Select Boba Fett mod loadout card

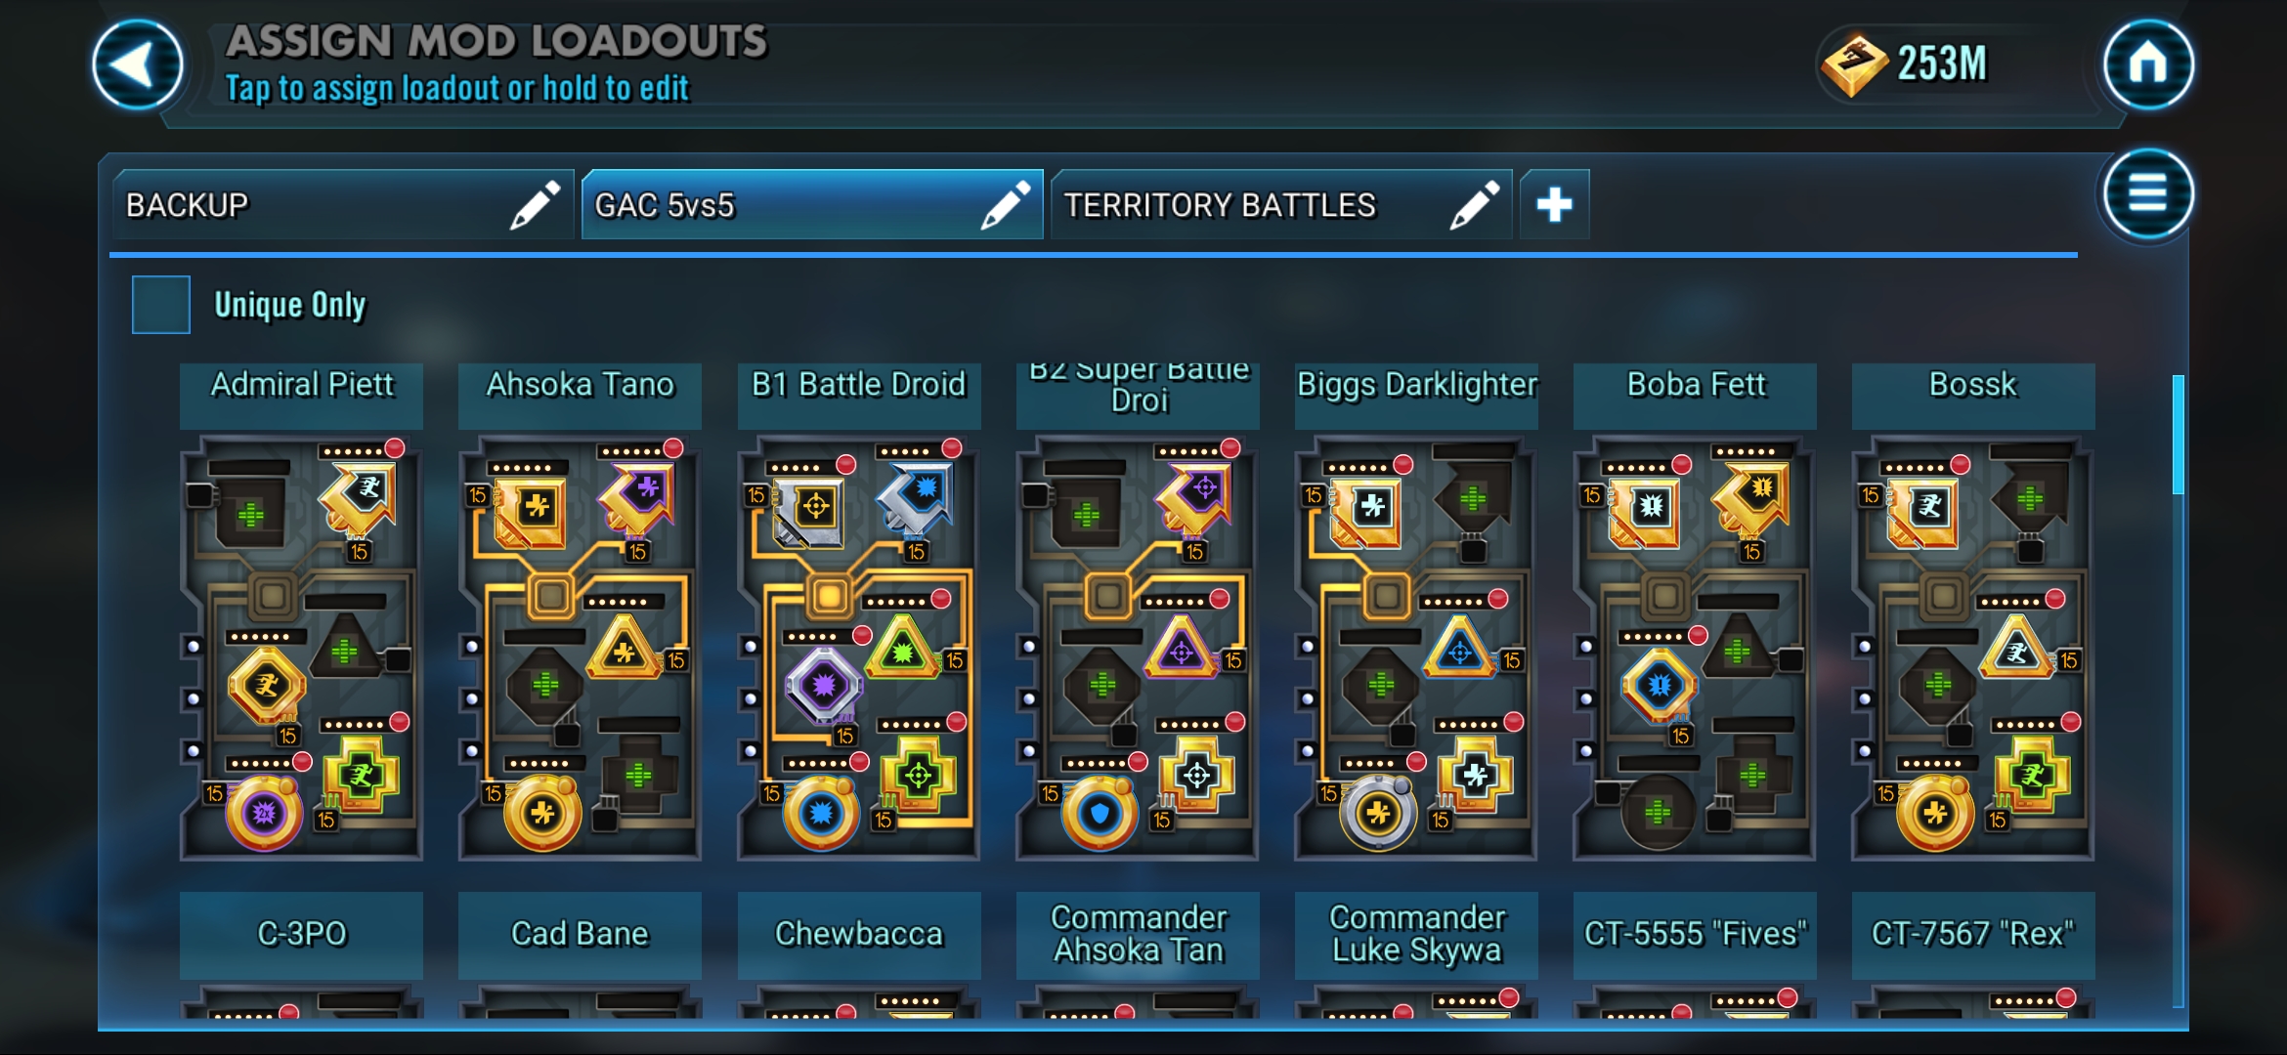coord(1694,648)
